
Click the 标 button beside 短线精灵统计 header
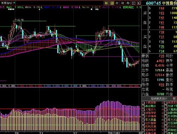coord(174,98)
